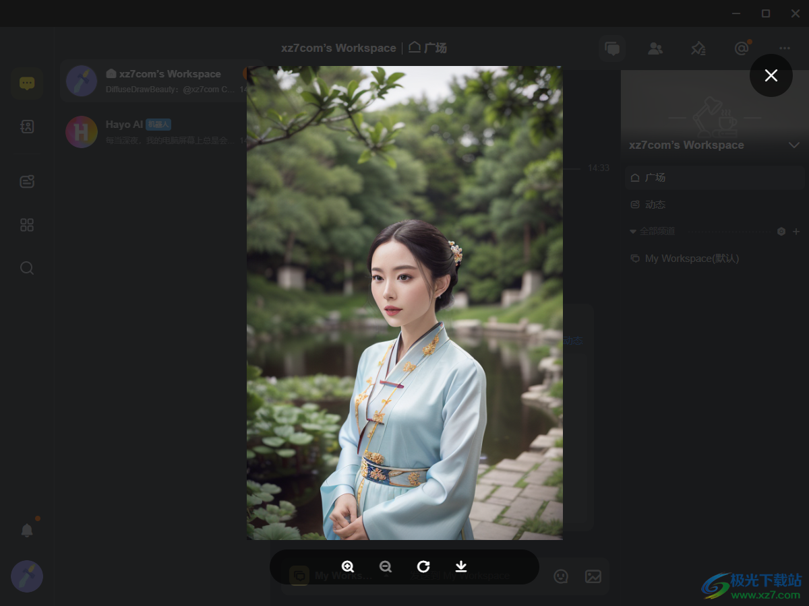The height and width of the screenshot is (606, 809).
Task: Click the enlarged portrait image
Action: 404,303
